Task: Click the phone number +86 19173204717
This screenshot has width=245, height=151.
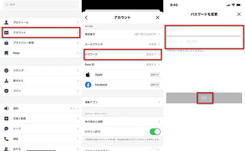Action: 145,34
